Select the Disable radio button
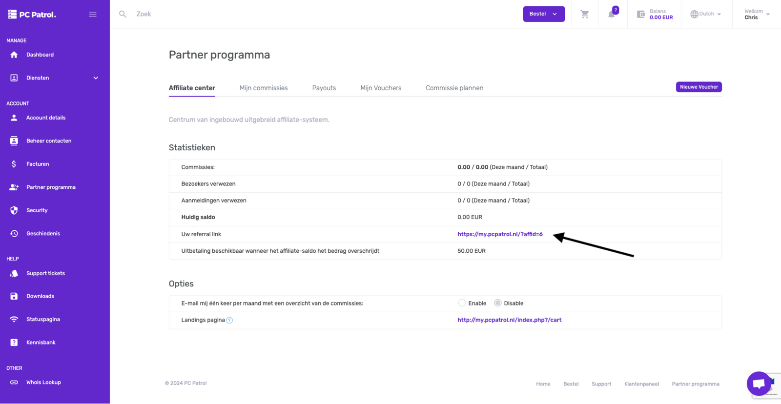The image size is (781, 404). coord(497,303)
